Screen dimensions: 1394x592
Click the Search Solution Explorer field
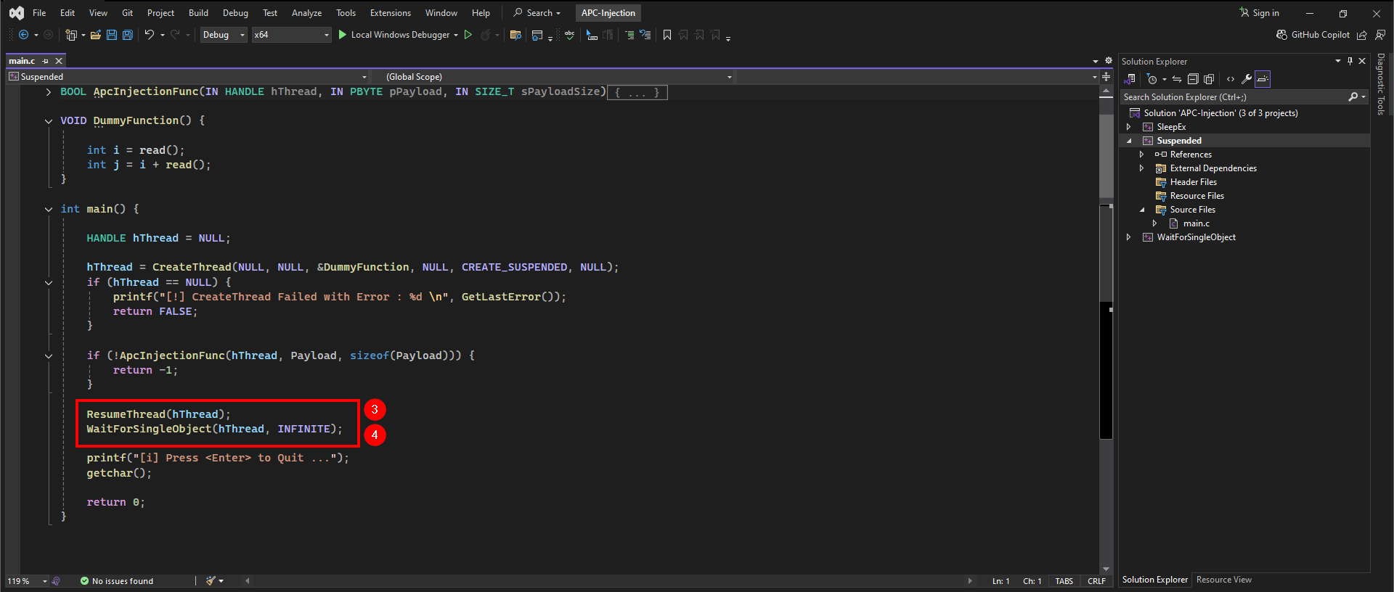click(x=1235, y=97)
